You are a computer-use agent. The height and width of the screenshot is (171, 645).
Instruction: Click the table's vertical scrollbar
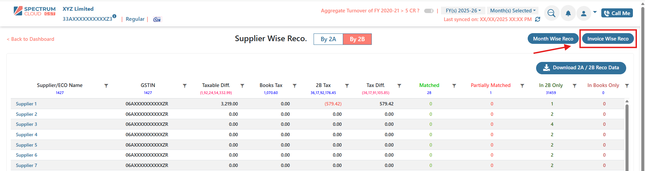627,134
